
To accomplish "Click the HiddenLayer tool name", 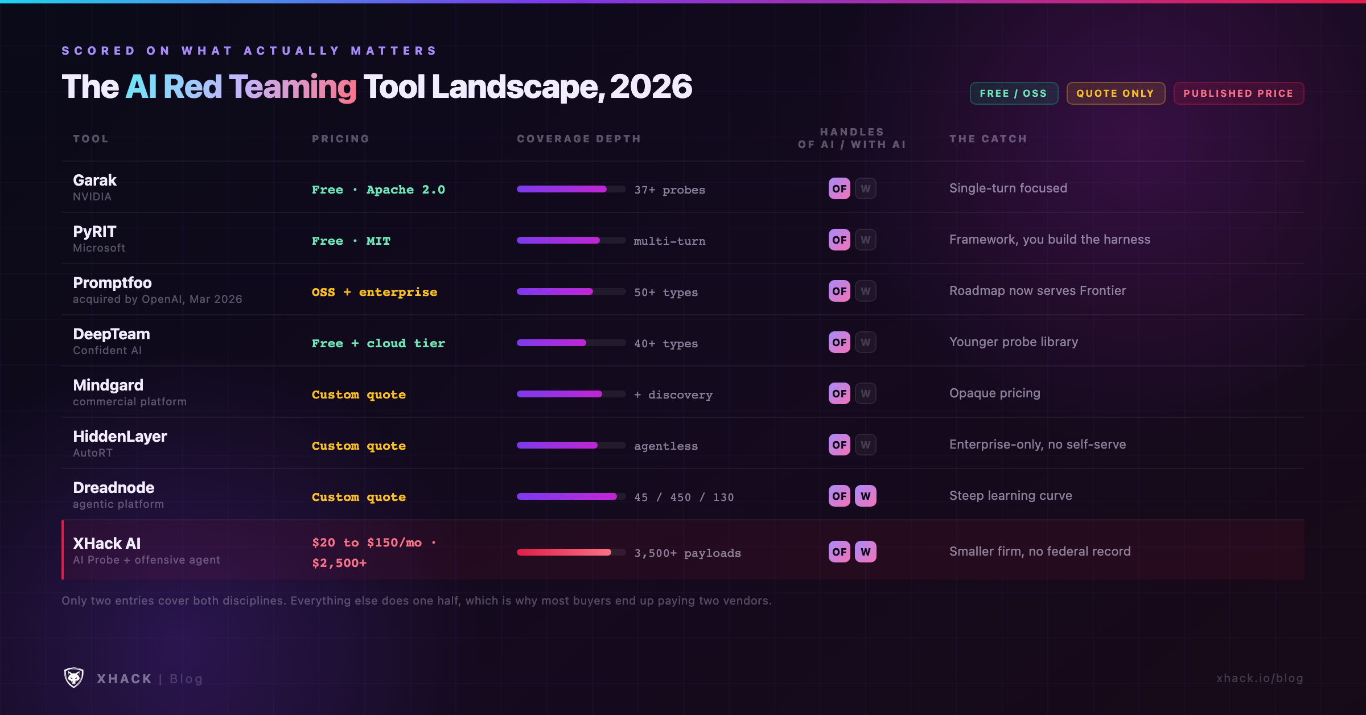I will pyautogui.click(x=120, y=437).
